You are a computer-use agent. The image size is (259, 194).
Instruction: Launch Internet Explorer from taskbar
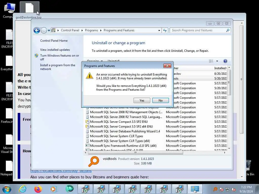coord(23,189)
